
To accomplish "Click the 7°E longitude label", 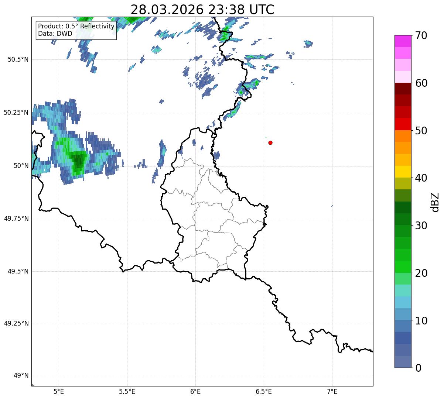I will click(332, 392).
